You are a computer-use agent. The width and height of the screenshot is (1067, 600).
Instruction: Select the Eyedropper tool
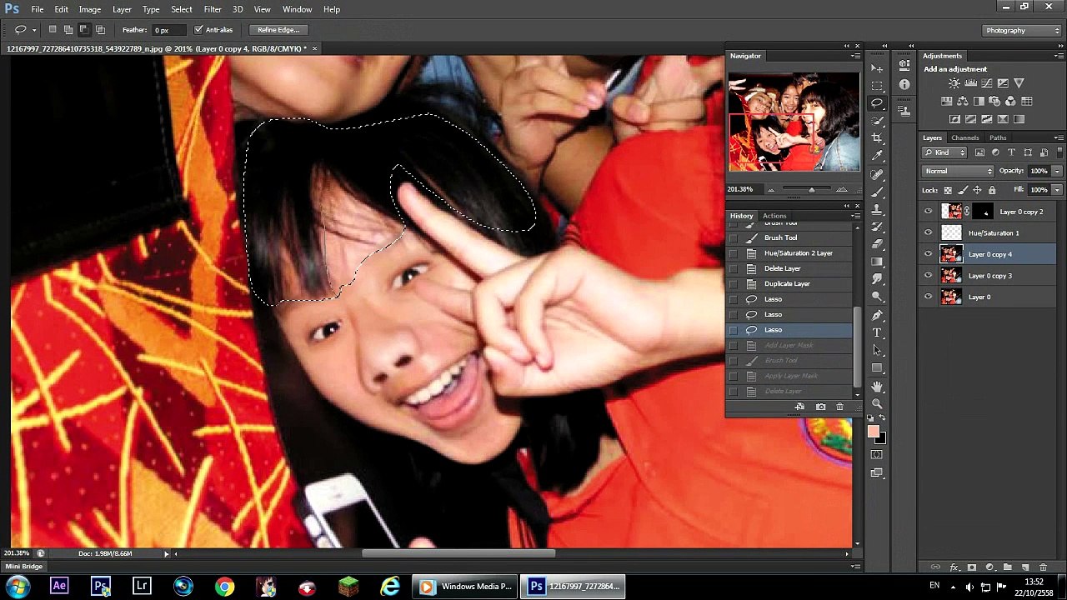(x=877, y=156)
